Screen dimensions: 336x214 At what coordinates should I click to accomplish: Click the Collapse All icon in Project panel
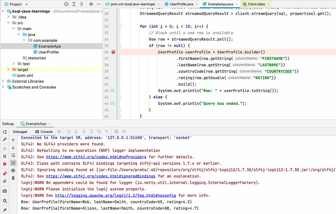pyautogui.click(x=81, y=4)
